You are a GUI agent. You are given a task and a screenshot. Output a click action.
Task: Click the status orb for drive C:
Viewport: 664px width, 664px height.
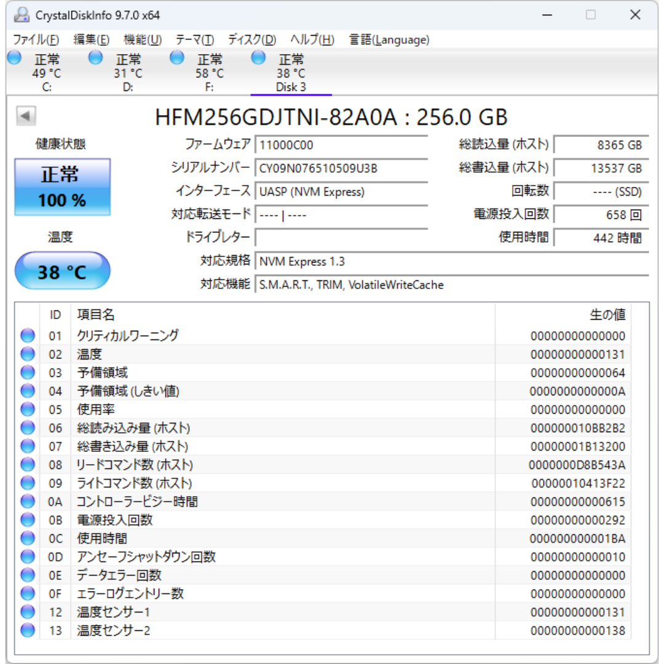pos(14,57)
